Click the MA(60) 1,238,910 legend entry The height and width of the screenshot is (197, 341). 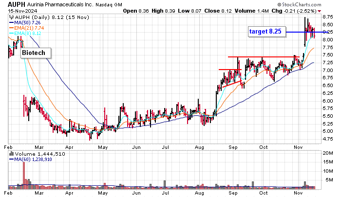click(x=33, y=160)
